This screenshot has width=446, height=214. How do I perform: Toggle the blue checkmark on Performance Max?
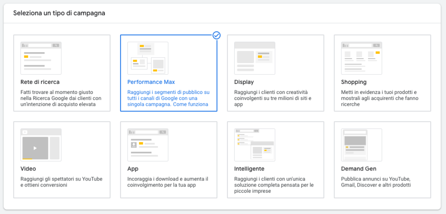coord(217,35)
